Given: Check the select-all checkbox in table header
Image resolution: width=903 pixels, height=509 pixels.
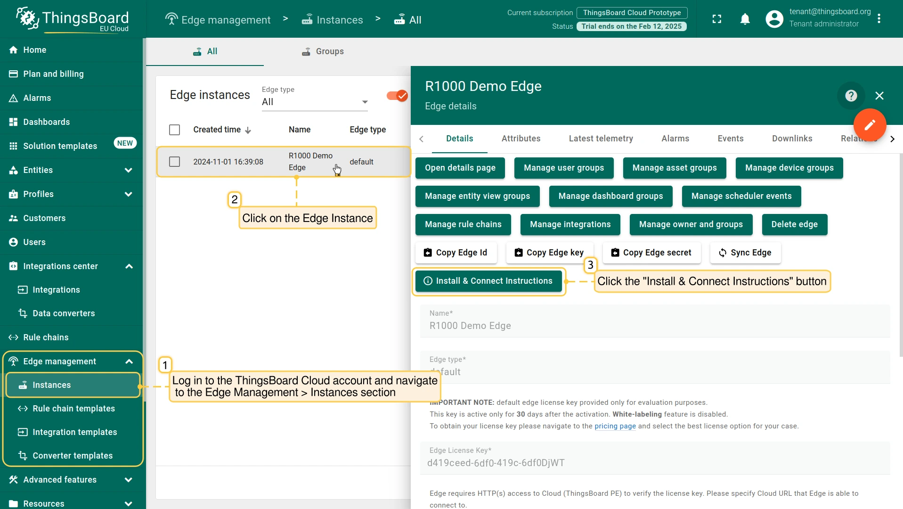Looking at the screenshot, I should [x=174, y=130].
